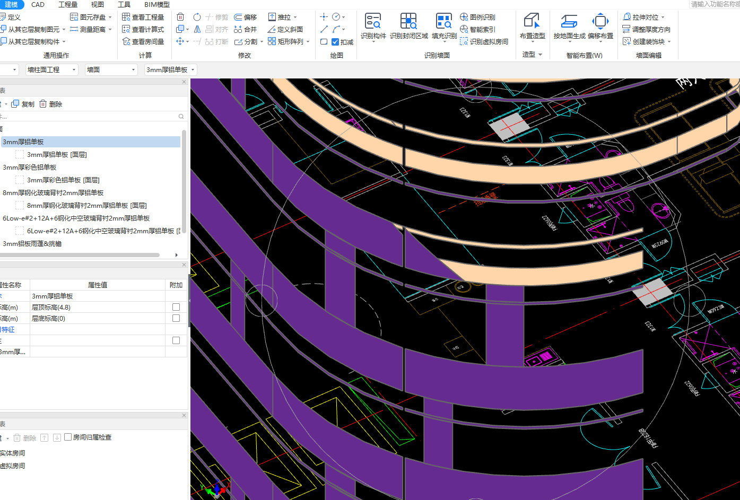Click 偏移布置 offset layout icon
This screenshot has height=500, width=740.
click(600, 22)
